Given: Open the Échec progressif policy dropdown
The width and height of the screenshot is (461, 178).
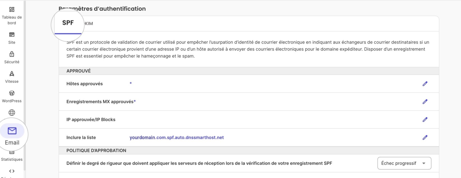Looking at the screenshot, I should pyautogui.click(x=404, y=163).
